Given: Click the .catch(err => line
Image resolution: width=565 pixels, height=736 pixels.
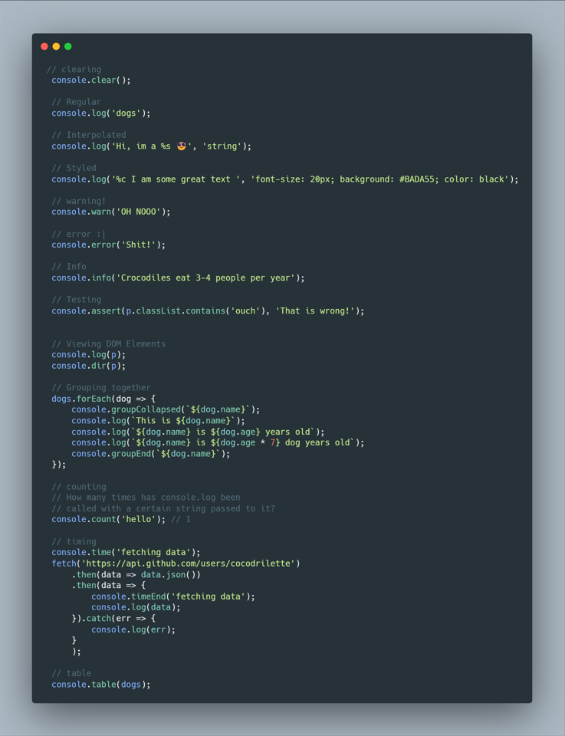Looking at the screenshot, I should (113, 619).
